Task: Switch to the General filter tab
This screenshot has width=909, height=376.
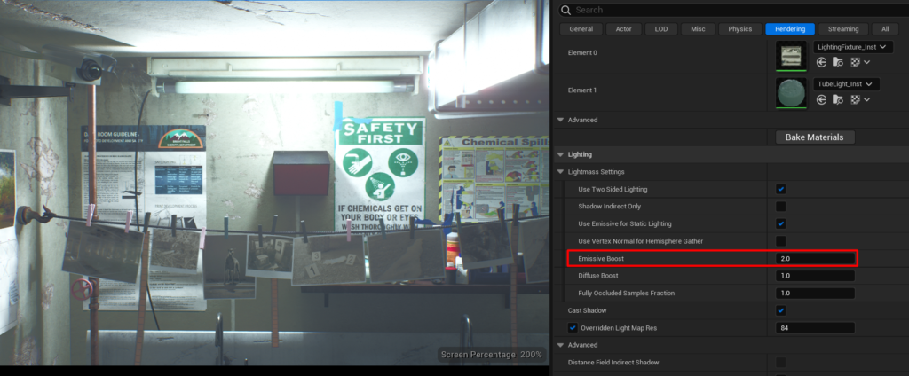Action: [x=581, y=29]
